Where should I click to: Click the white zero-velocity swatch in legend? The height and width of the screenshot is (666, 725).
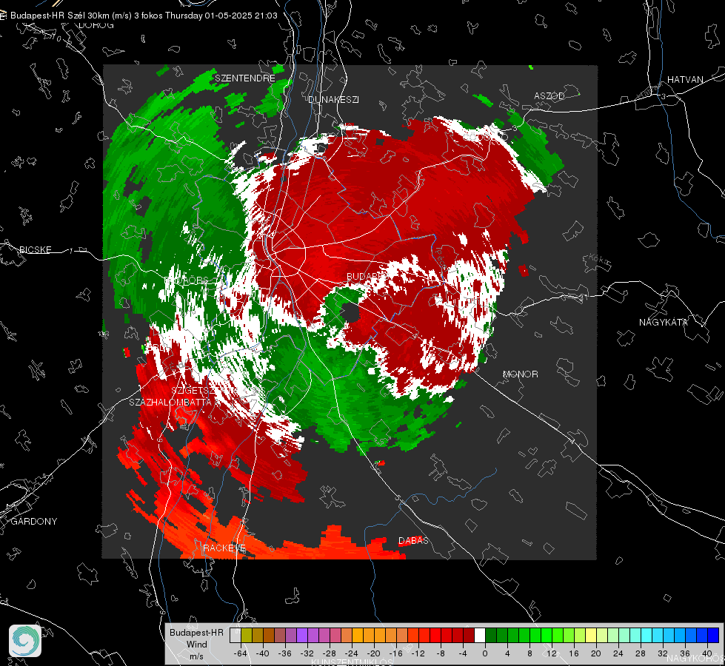(x=480, y=635)
